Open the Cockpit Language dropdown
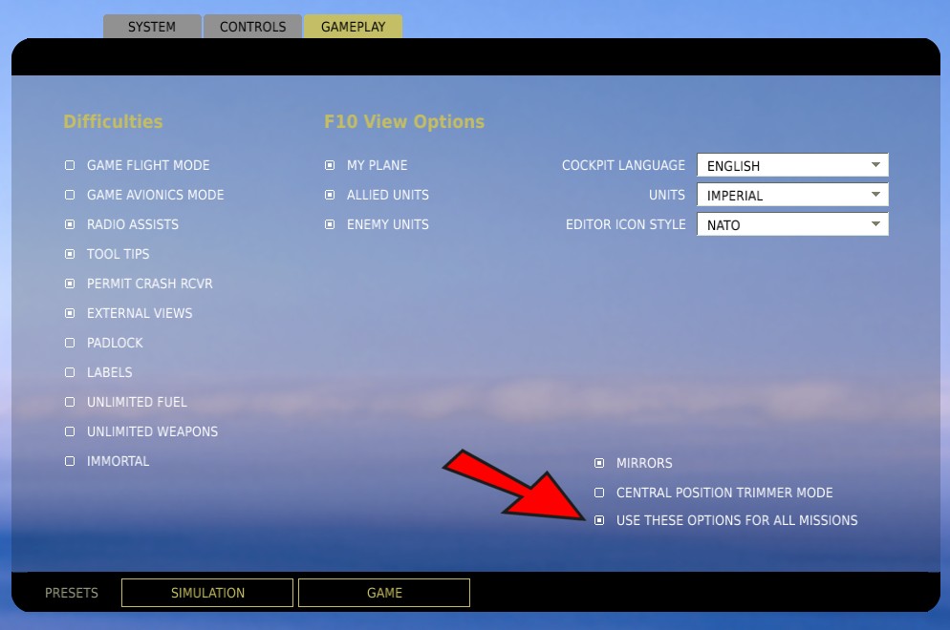 [792, 165]
